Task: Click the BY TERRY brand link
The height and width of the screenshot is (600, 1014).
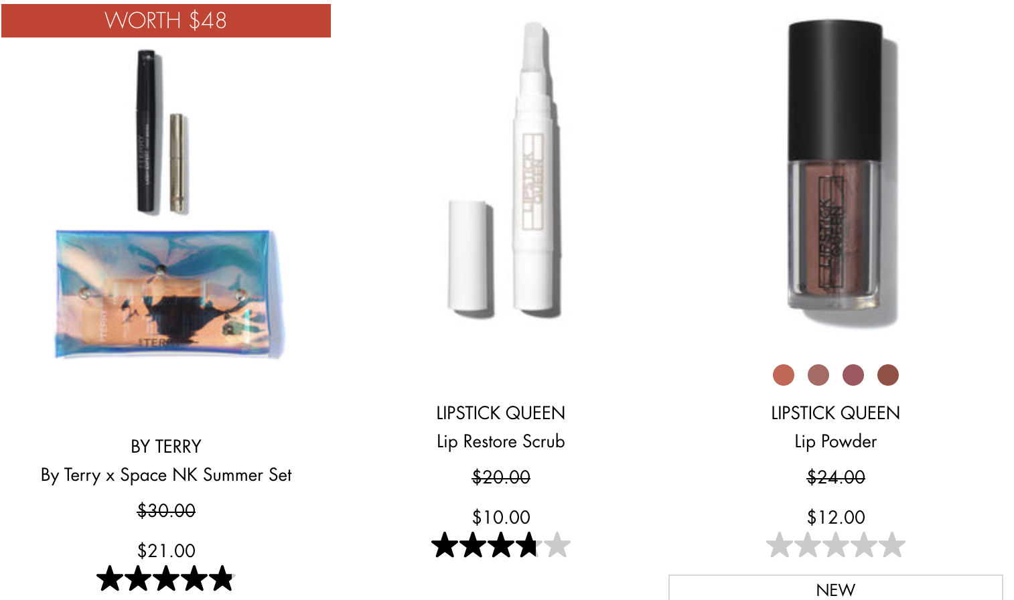Action: (166, 447)
